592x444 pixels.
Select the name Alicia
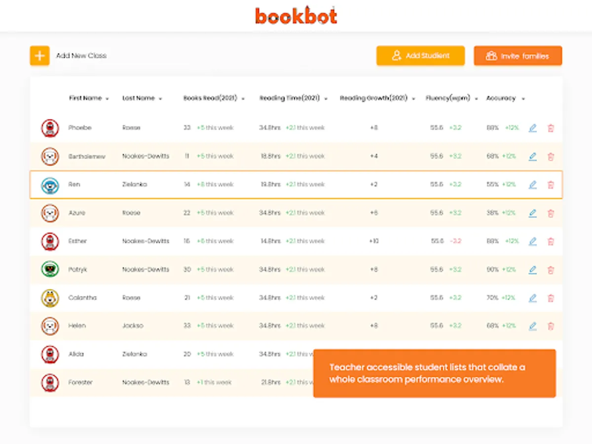coord(76,354)
